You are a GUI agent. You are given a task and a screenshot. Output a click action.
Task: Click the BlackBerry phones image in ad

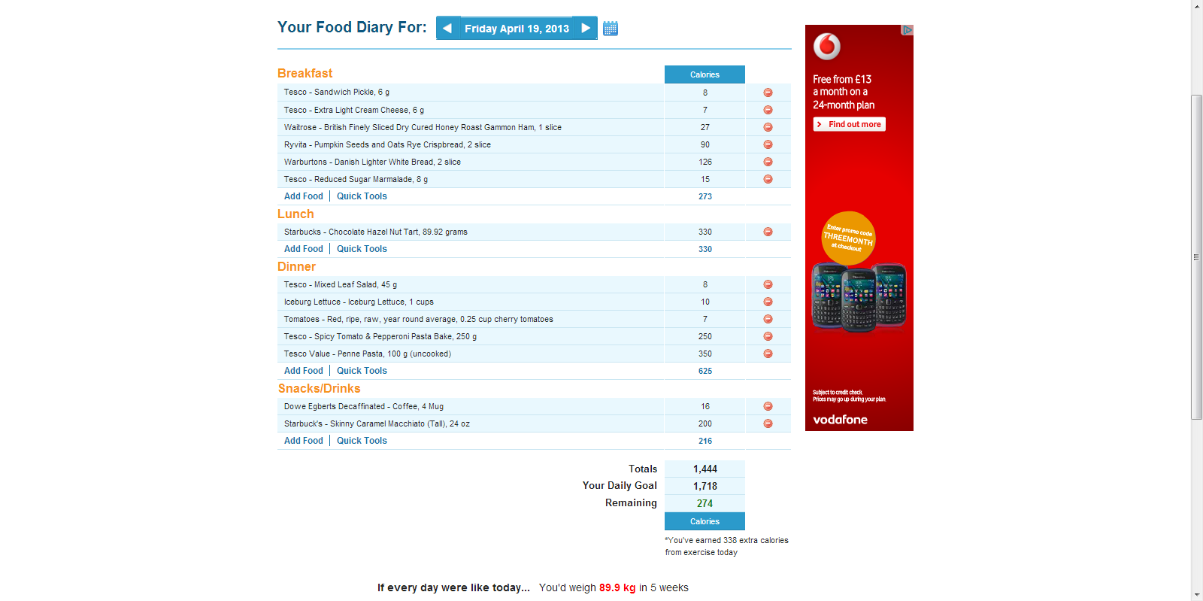pos(859,297)
